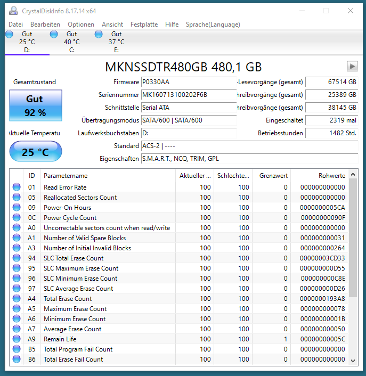The image size is (366, 376).
Task: Click status orb for SLC Maximum Erase Count
Action: coord(17,268)
